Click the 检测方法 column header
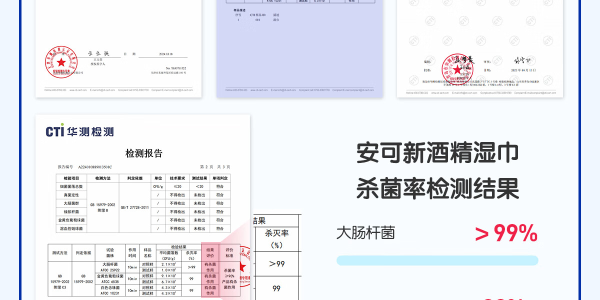The width and height of the screenshot is (600, 300). coord(102,178)
